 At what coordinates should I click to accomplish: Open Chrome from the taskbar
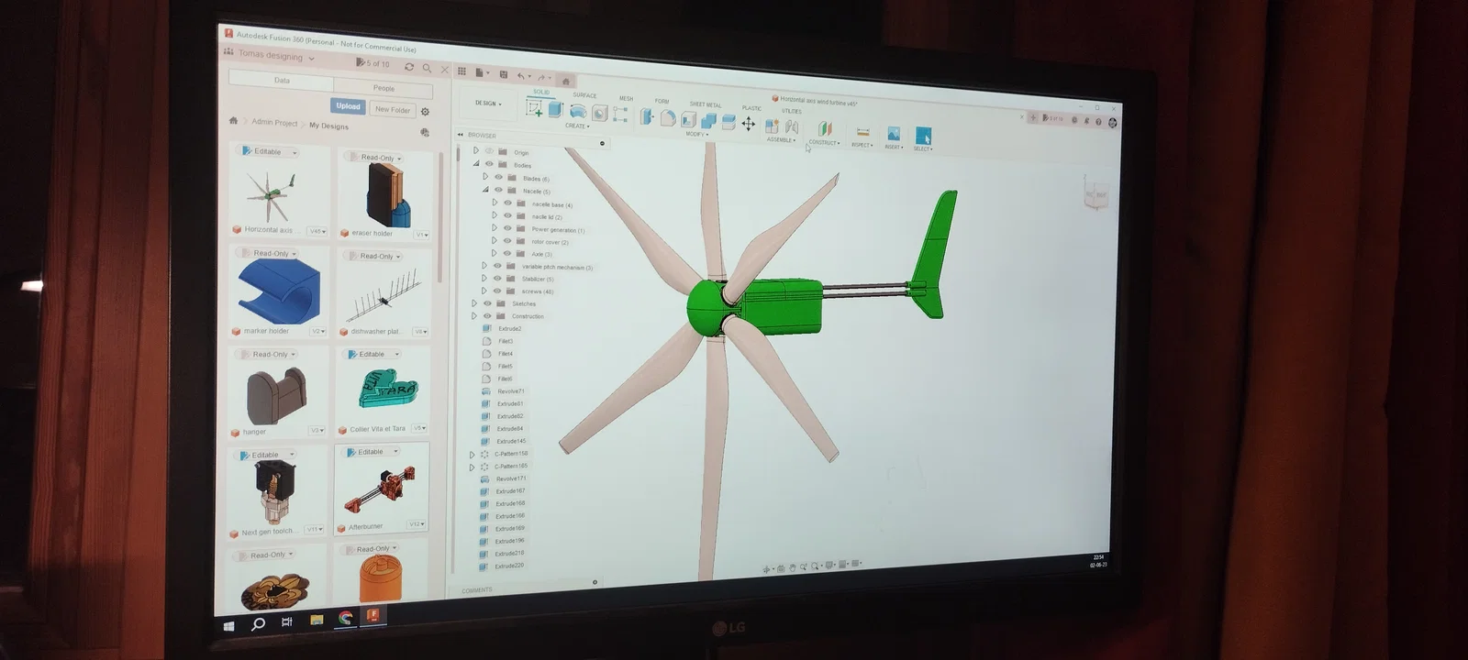[345, 619]
